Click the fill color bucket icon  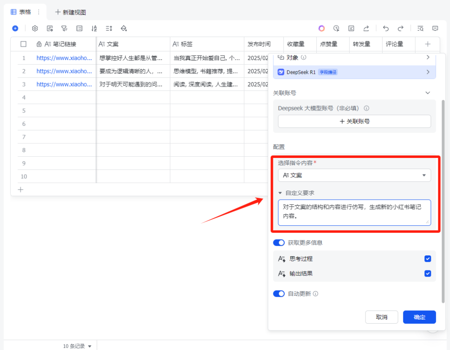tap(123, 28)
